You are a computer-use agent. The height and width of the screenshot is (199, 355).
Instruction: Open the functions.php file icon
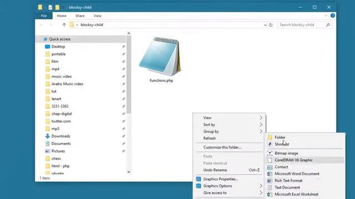(x=160, y=56)
